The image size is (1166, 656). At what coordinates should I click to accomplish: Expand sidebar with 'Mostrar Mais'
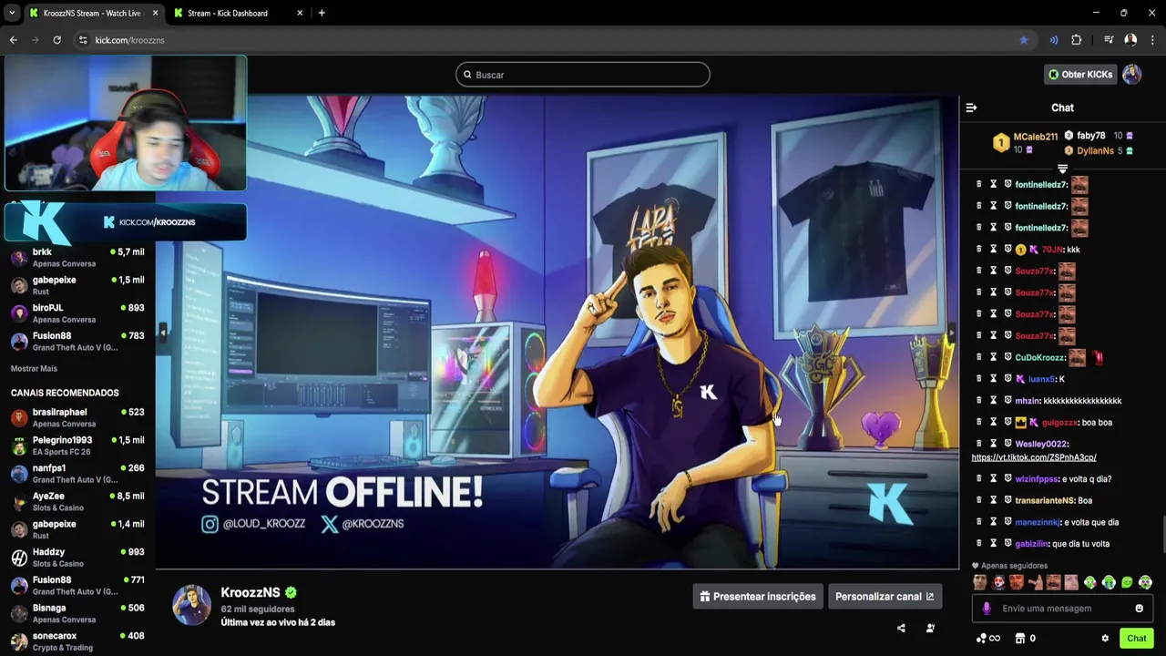pos(34,369)
